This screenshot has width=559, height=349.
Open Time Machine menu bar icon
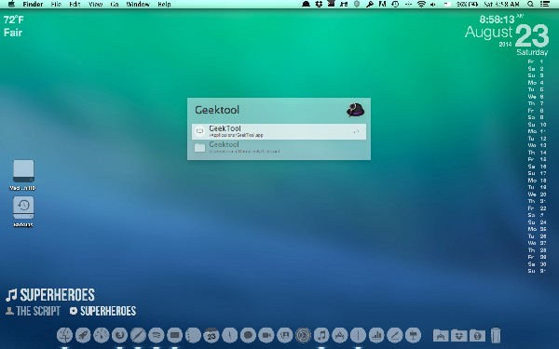click(x=395, y=5)
